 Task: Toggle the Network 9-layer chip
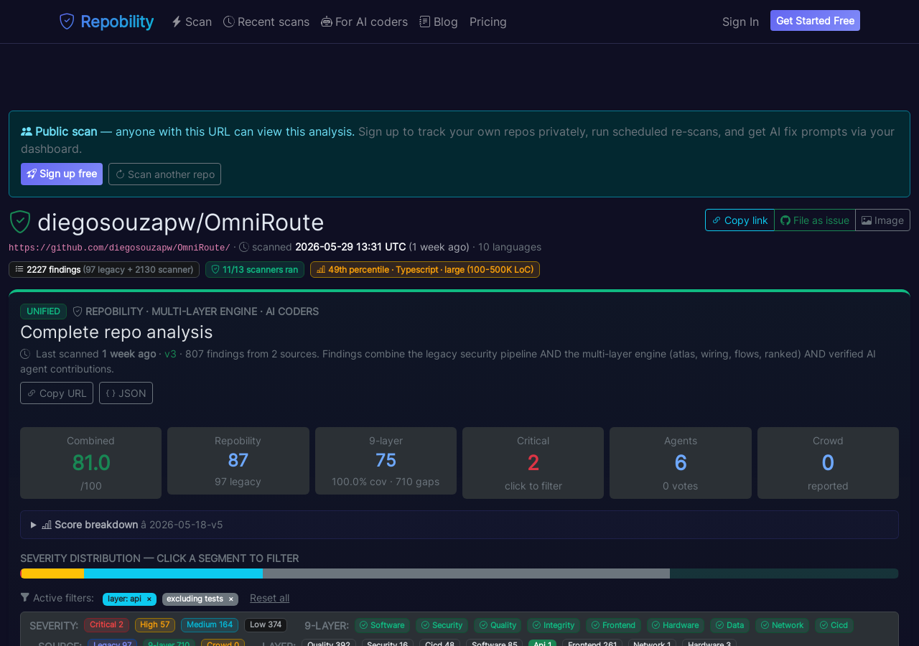(x=782, y=625)
